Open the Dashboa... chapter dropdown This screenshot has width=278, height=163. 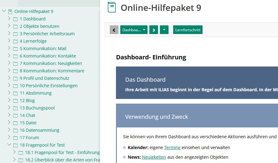point(134,30)
